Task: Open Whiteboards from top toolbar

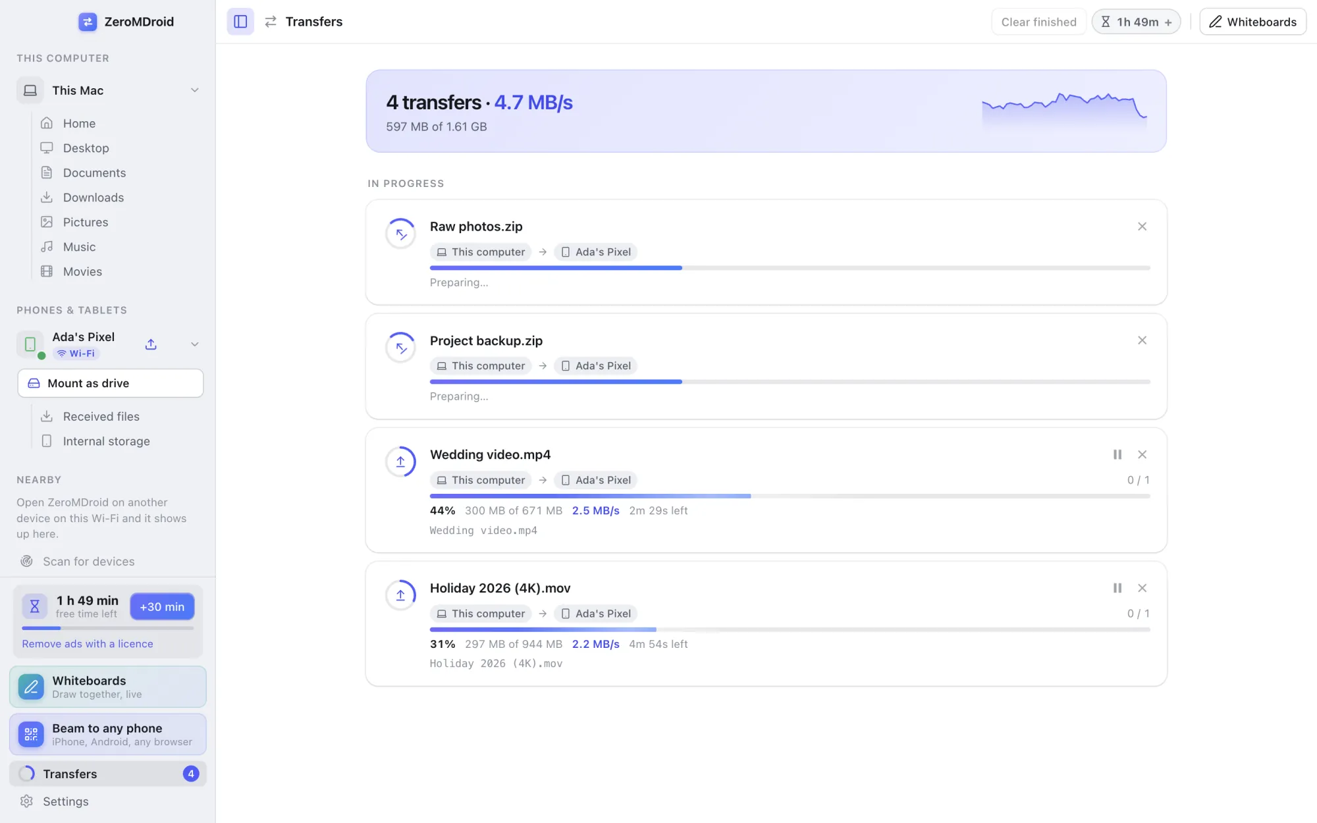Action: pos(1252,22)
